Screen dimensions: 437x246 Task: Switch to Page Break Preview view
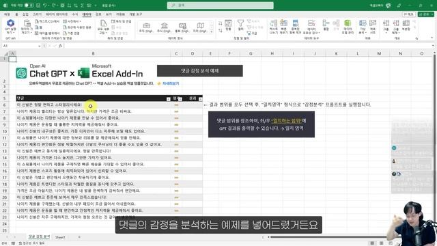391,243
